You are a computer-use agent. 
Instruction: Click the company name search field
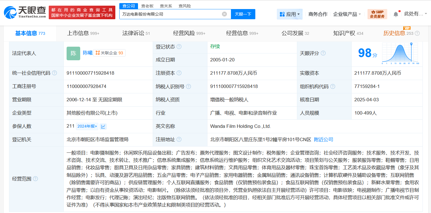point(170,14)
